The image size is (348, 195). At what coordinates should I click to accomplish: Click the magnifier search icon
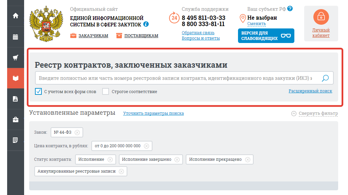tap(325, 78)
